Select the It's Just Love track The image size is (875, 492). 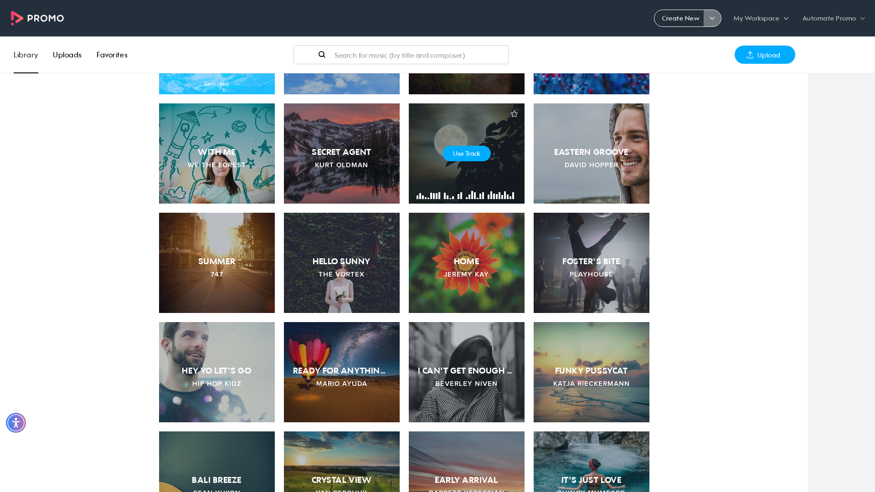592,461
